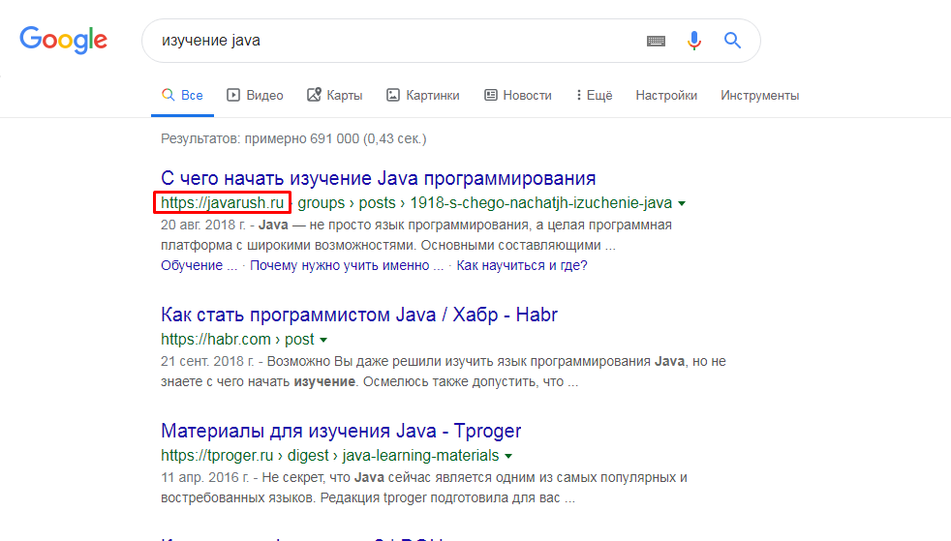
Task: Click the 'Обучение ...' sitelink
Action: pyautogui.click(x=199, y=265)
